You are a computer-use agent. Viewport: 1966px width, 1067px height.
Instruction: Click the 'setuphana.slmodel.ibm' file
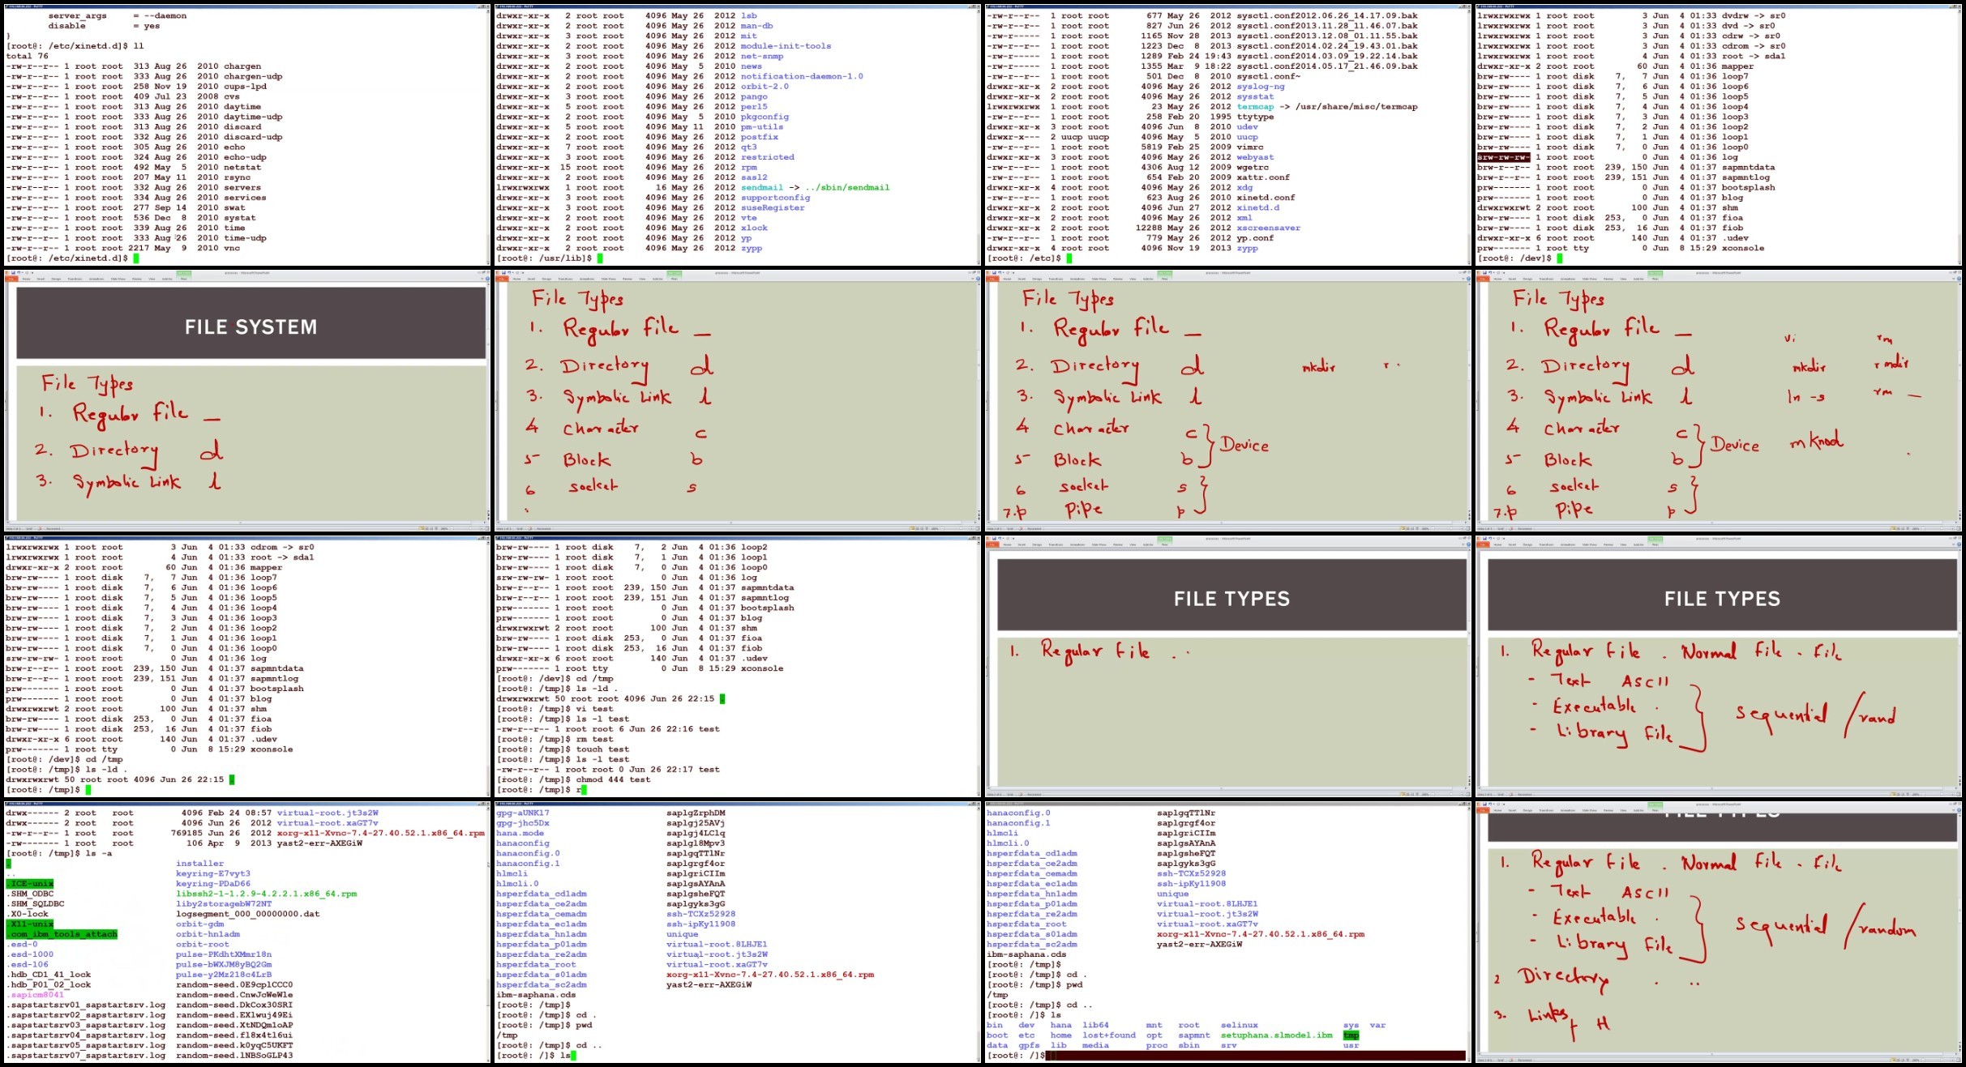1277,1035
